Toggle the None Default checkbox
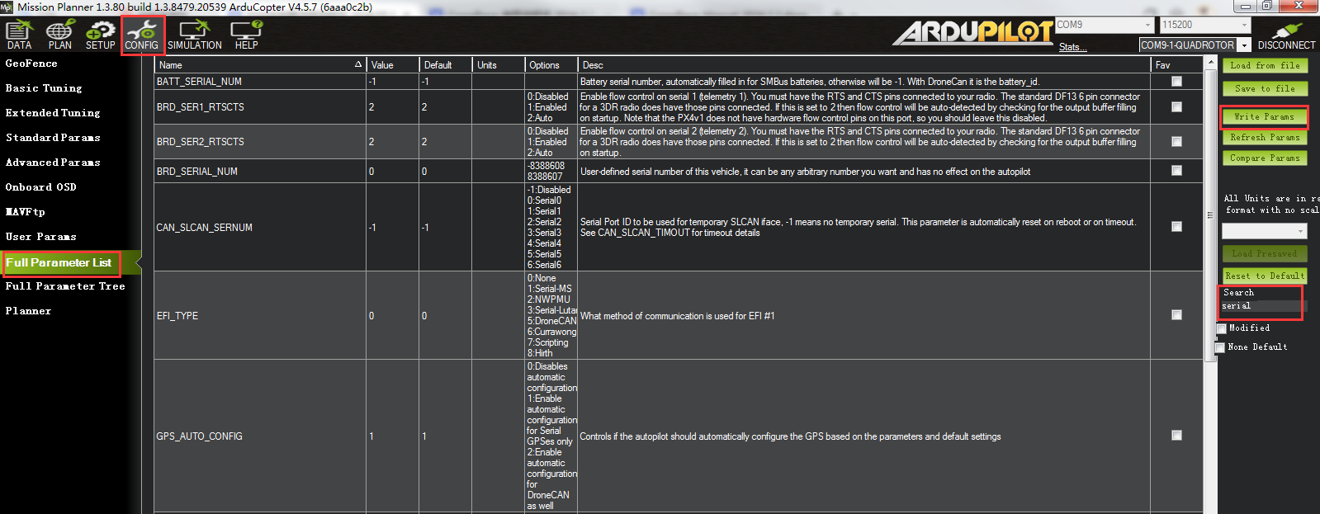The image size is (1320, 514). click(x=1220, y=347)
